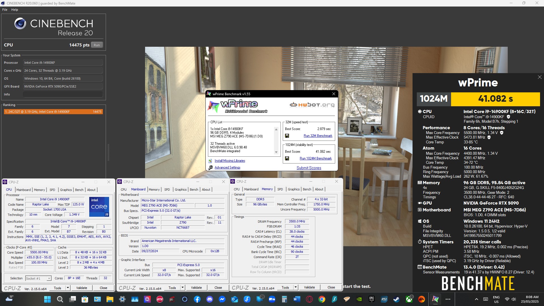544x306 pixels.
Task: Open Settings gear on taskbar
Action: 122,299
